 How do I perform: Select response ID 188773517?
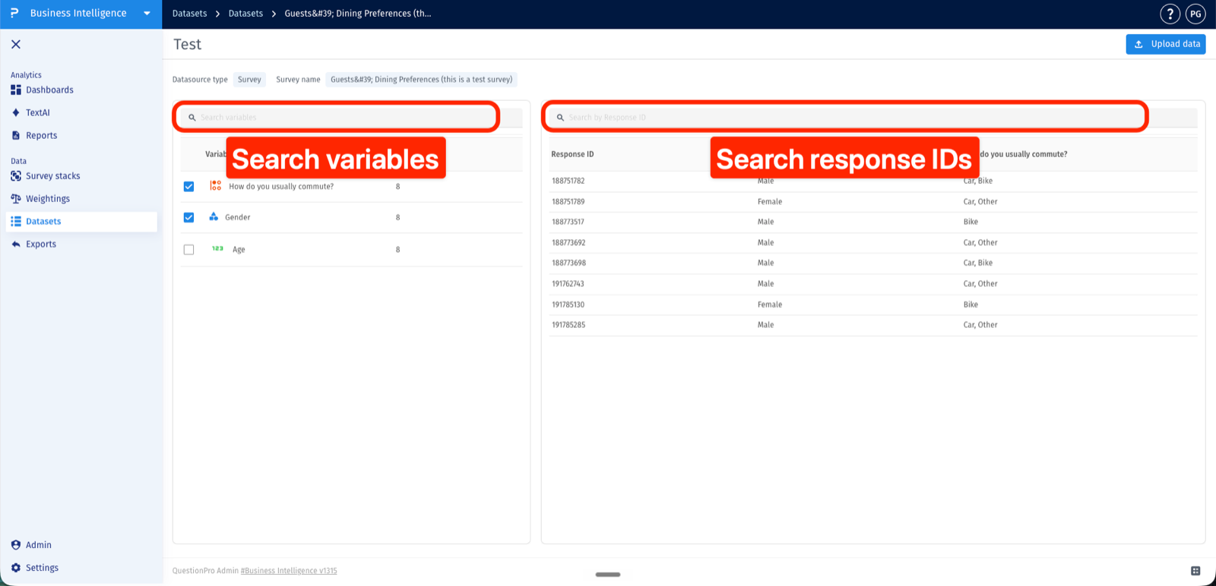click(568, 222)
